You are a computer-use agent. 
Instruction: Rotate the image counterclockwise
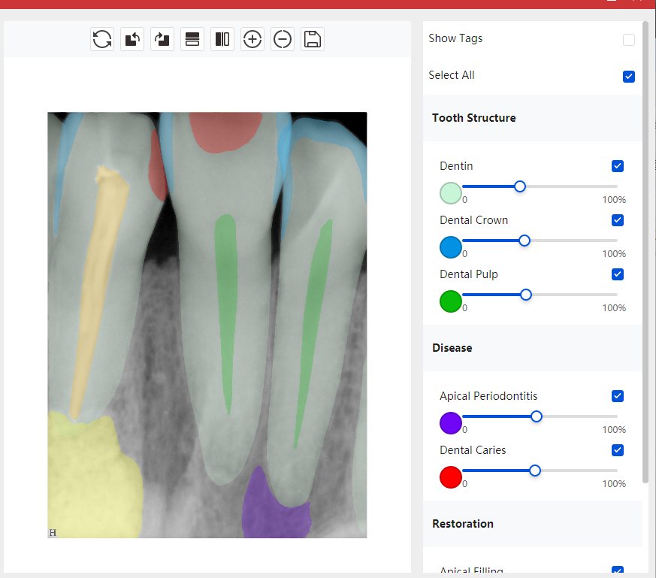[x=132, y=39]
